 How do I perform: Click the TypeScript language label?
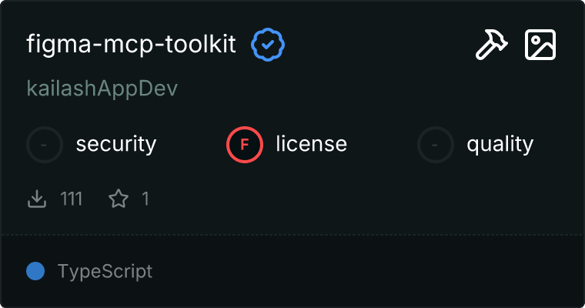tap(105, 271)
